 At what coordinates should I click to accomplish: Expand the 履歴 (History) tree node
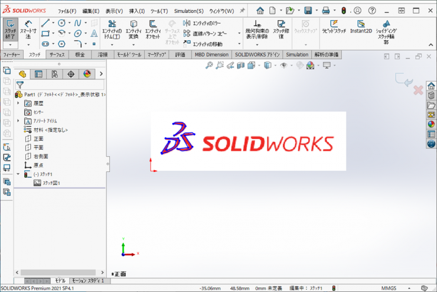tap(18, 103)
